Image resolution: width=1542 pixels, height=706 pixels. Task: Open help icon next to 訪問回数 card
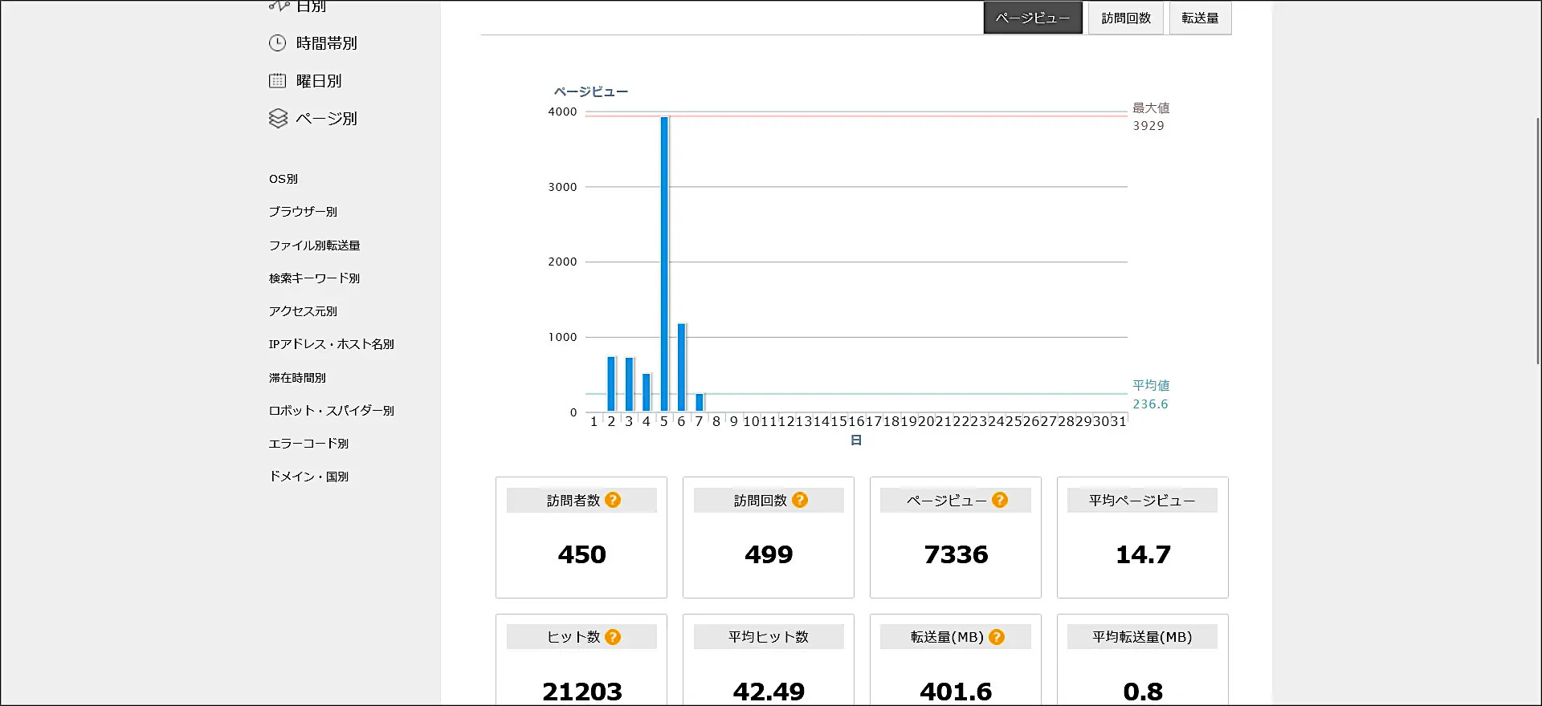point(800,500)
